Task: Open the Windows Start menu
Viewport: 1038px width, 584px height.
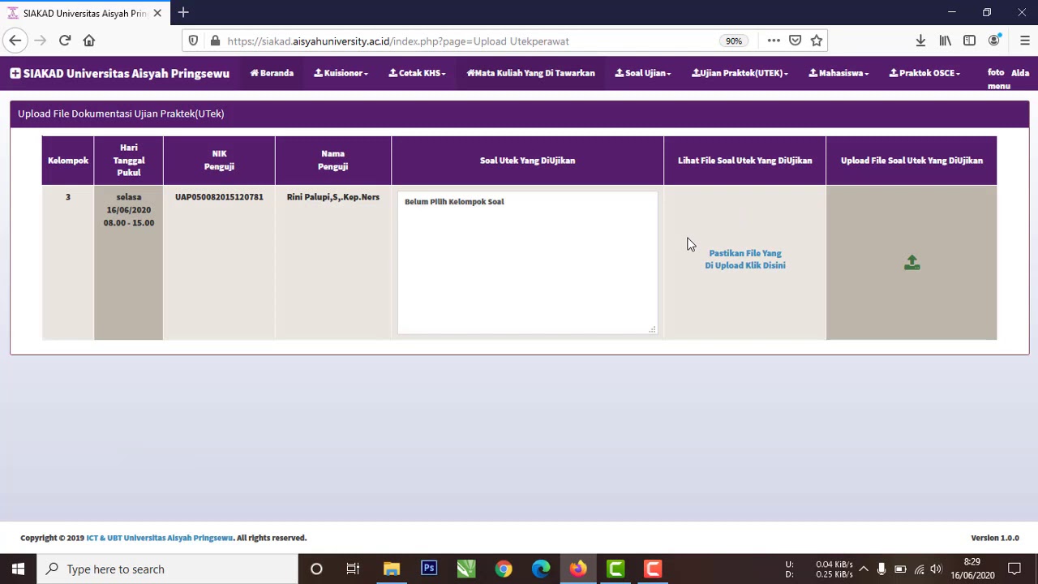Action: tap(18, 569)
